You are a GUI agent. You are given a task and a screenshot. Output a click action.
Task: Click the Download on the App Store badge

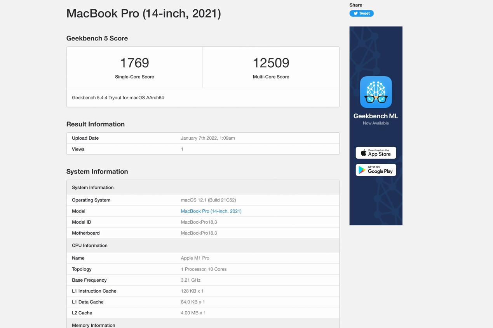(x=376, y=153)
